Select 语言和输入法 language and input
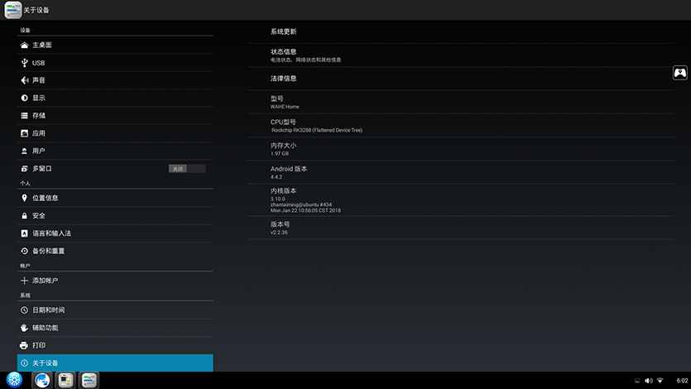This screenshot has height=389, width=691. tap(51, 233)
